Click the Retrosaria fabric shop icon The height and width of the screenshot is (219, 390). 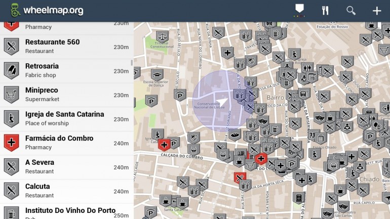click(x=12, y=70)
